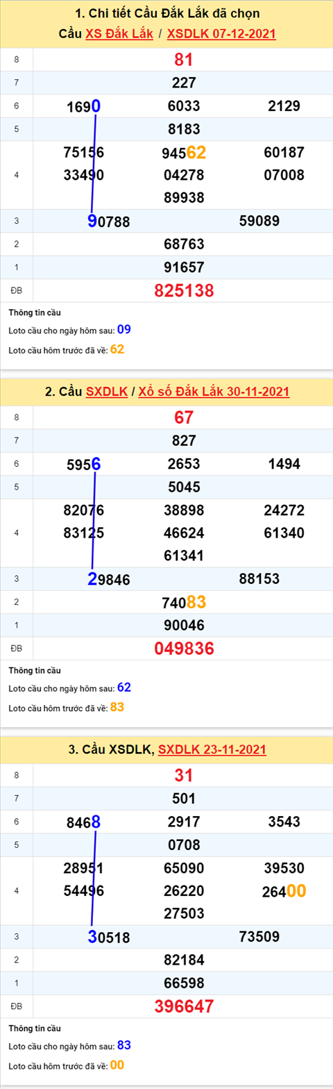Select number 90046
The height and width of the screenshot is (1089, 333).
pos(184,625)
